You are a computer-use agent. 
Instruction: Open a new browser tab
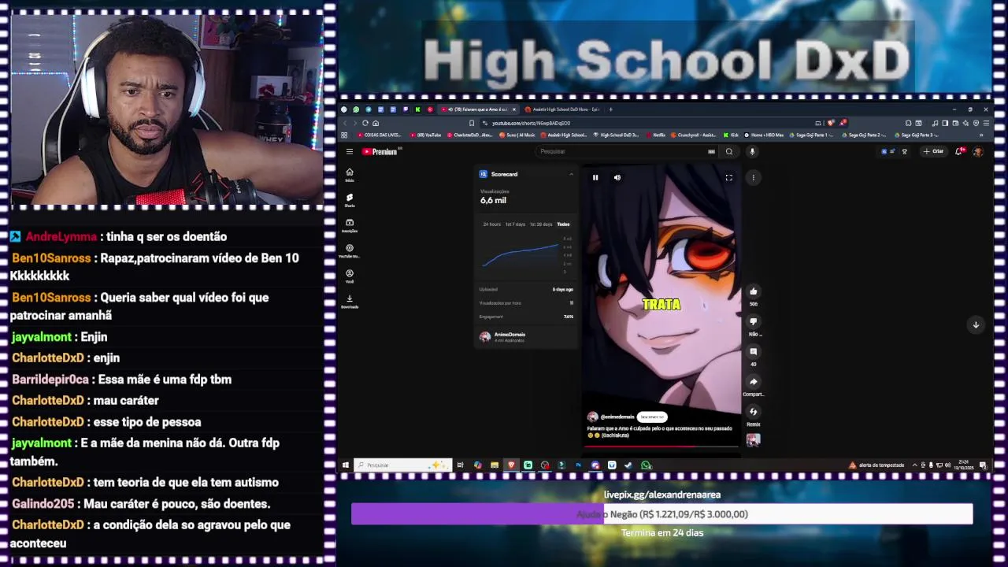point(611,109)
